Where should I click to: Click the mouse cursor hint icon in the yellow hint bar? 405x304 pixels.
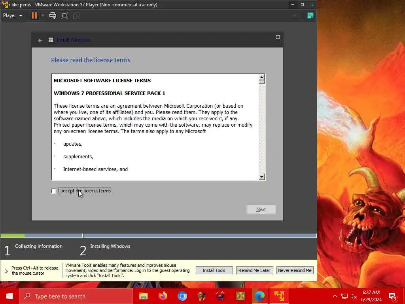click(x=6, y=271)
